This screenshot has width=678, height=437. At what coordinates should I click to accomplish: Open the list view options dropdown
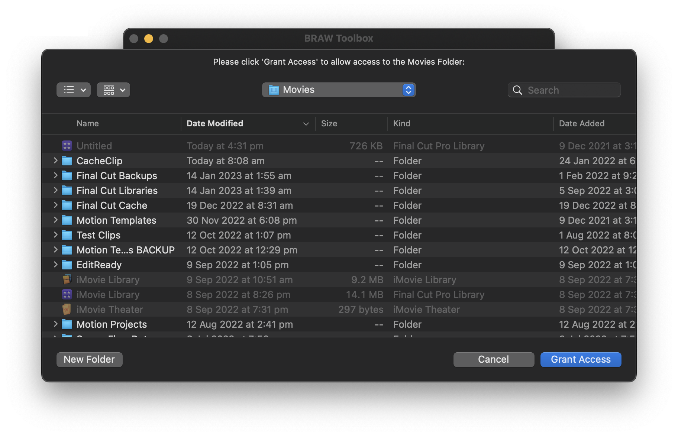click(74, 90)
